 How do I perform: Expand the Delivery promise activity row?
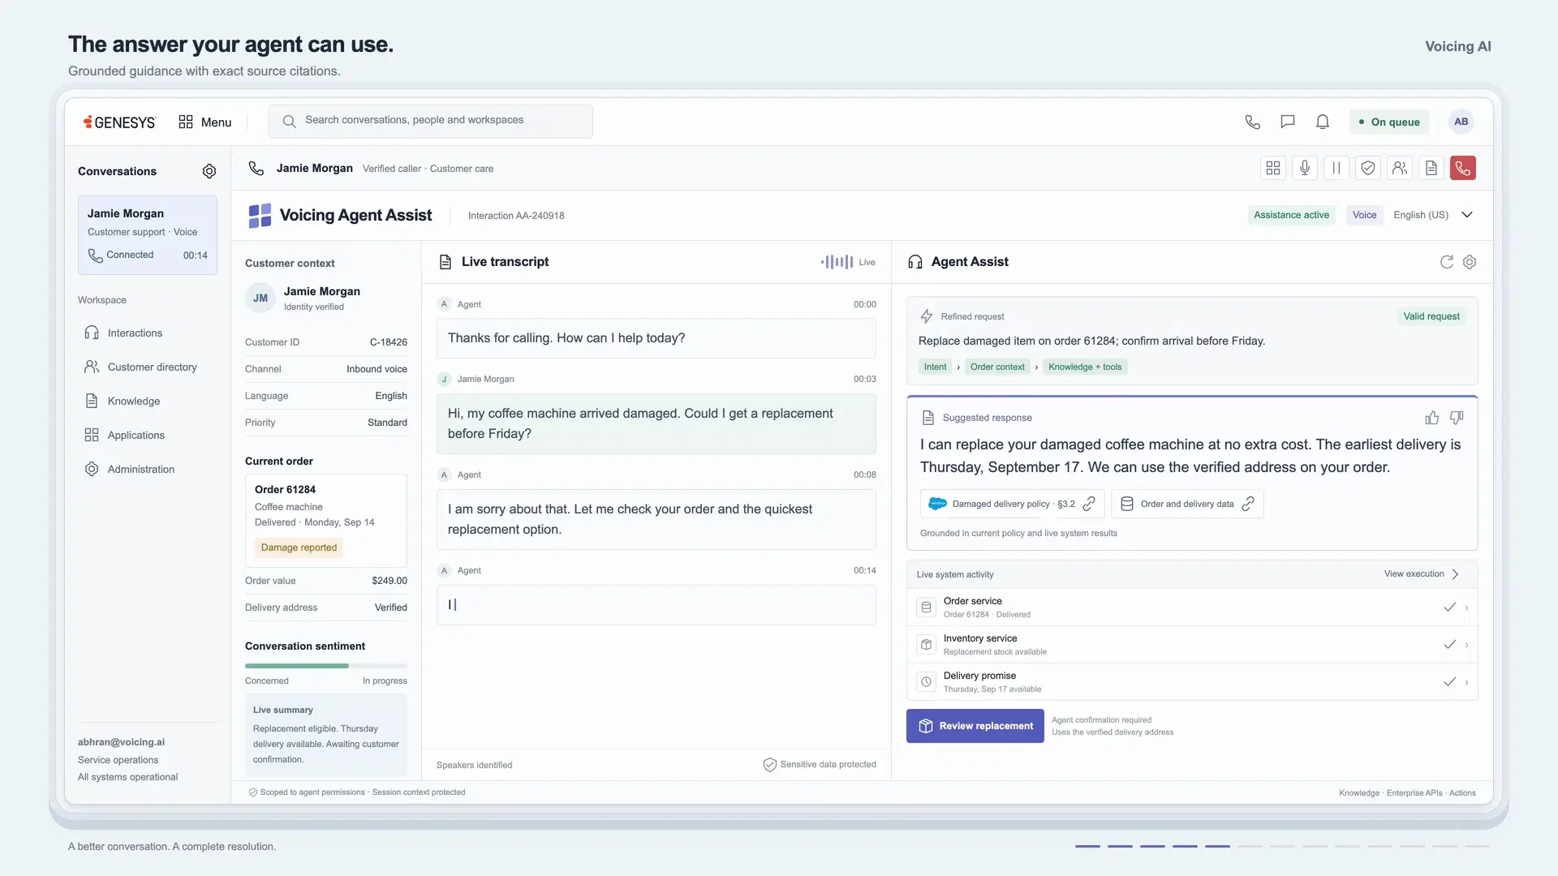coord(1192,682)
